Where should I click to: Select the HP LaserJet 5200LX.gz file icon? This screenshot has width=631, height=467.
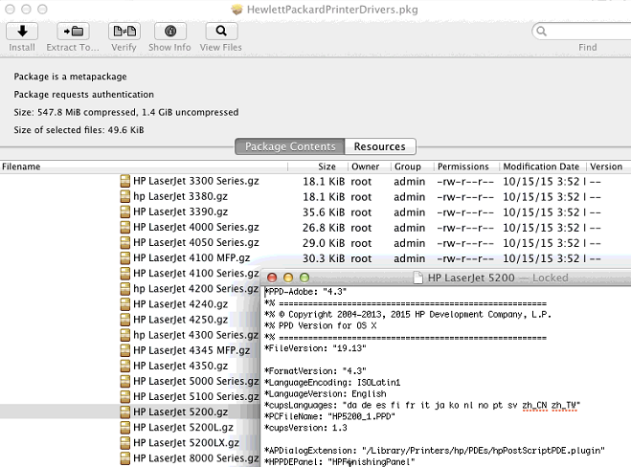[x=125, y=443]
